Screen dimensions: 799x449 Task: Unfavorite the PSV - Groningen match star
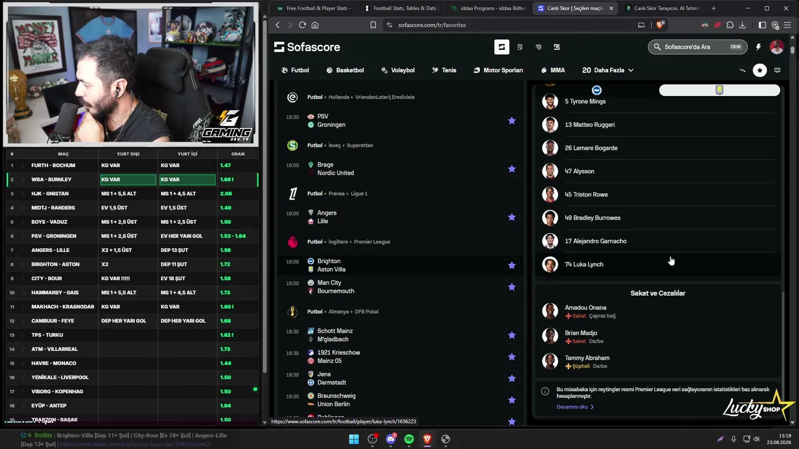512,120
